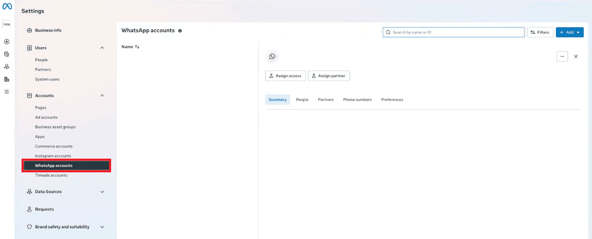Click the Data Sources nodes icon

pyautogui.click(x=29, y=192)
